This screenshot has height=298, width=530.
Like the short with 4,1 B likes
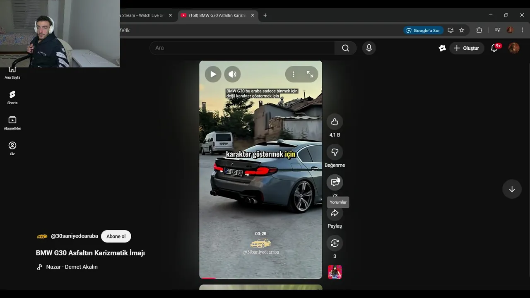pos(335,122)
